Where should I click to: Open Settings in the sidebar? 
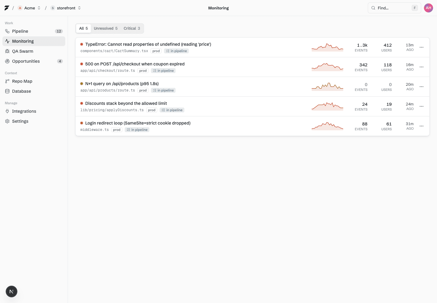[x=34, y=121]
